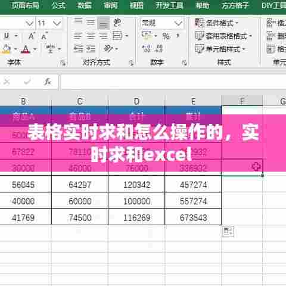The width and height of the screenshot is (286, 286).
Task: Align text to bottom
Action: 103,23
